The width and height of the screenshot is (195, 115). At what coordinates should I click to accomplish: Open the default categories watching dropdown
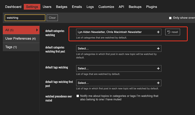(119, 32)
